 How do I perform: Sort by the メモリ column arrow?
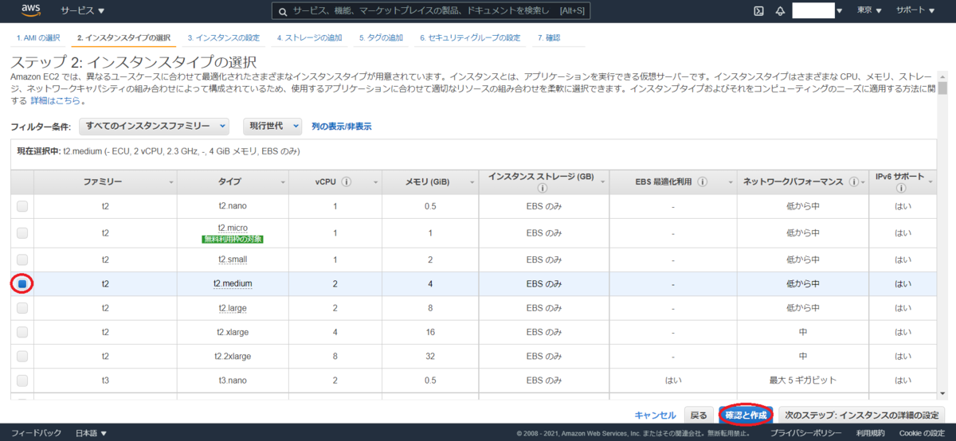tap(471, 183)
